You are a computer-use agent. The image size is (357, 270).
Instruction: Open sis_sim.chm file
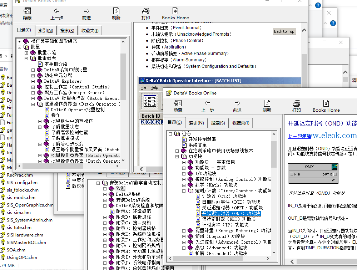coord(19,213)
